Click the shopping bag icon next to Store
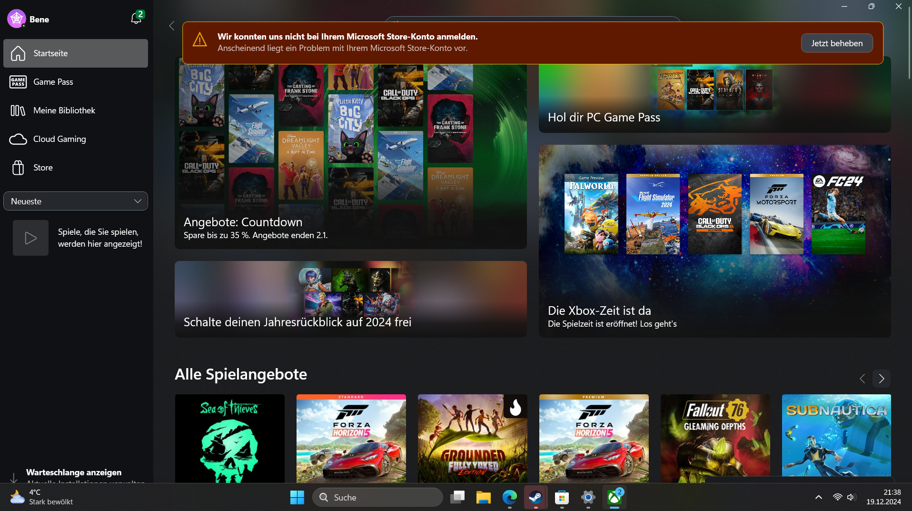Viewport: 912px width, 511px height. click(x=18, y=168)
